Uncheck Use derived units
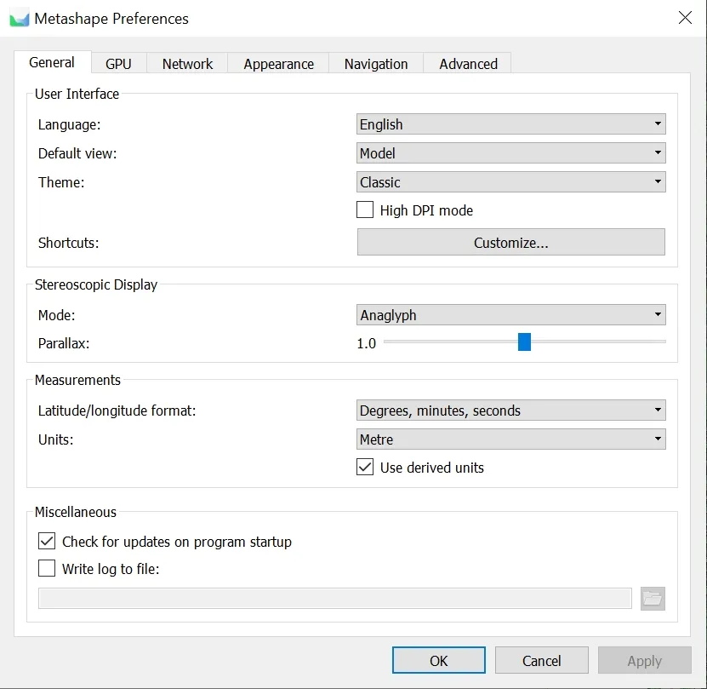The image size is (707, 689). [x=365, y=468]
